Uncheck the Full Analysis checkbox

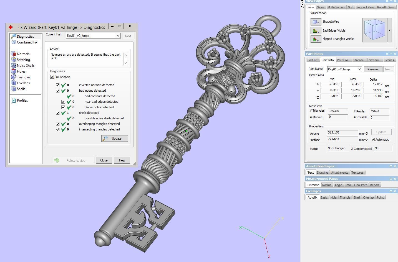pyautogui.click(x=52, y=77)
